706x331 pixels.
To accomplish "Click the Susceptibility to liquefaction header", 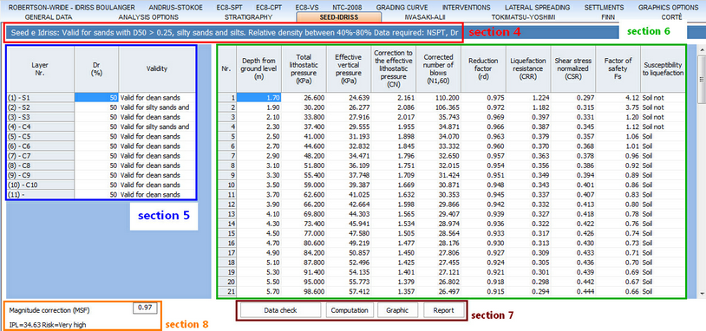I will pyautogui.click(x=663, y=68).
